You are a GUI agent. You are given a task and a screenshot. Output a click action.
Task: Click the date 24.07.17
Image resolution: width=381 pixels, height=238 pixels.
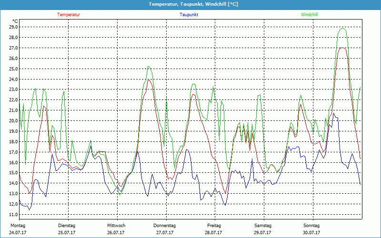coord(18,233)
